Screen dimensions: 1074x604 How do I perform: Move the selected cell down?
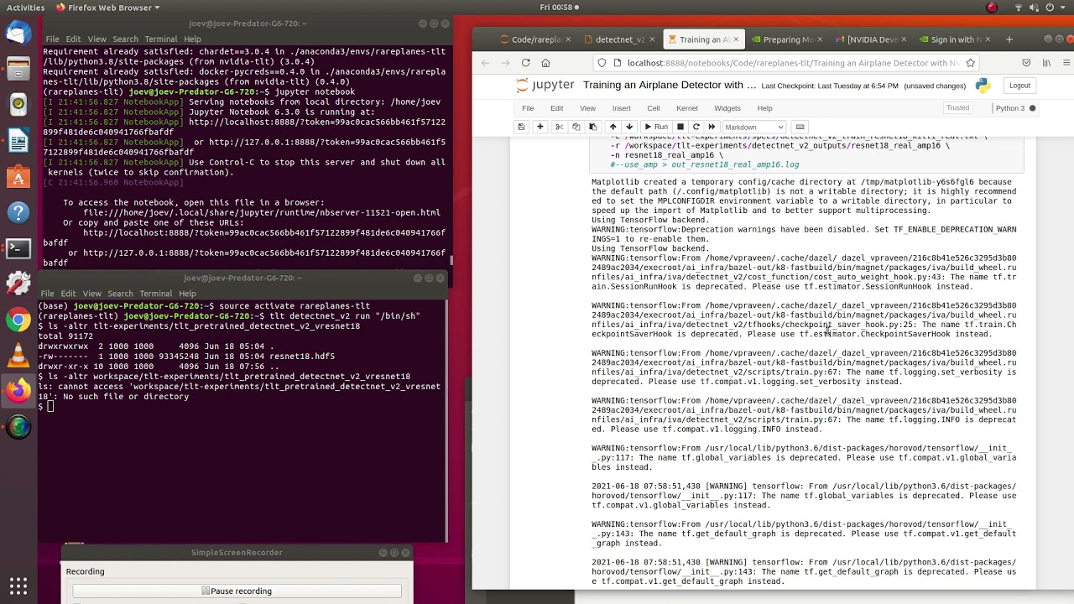click(x=628, y=127)
